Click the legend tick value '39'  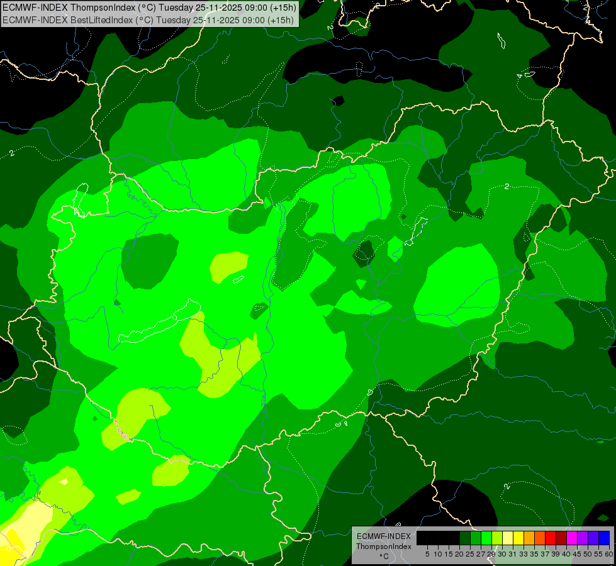tap(556, 554)
